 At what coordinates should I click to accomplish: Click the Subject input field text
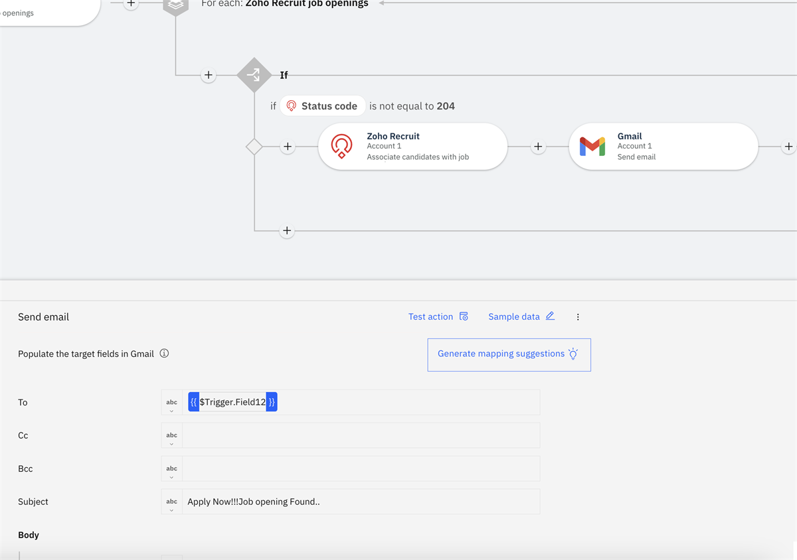pos(254,502)
